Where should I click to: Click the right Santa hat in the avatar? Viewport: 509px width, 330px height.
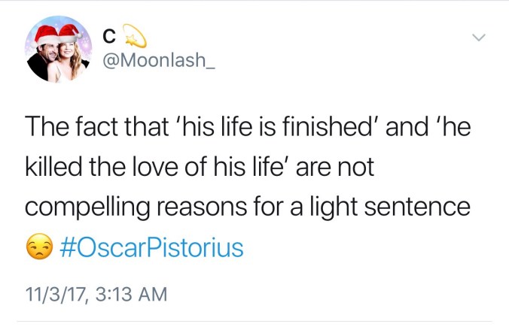69,33
